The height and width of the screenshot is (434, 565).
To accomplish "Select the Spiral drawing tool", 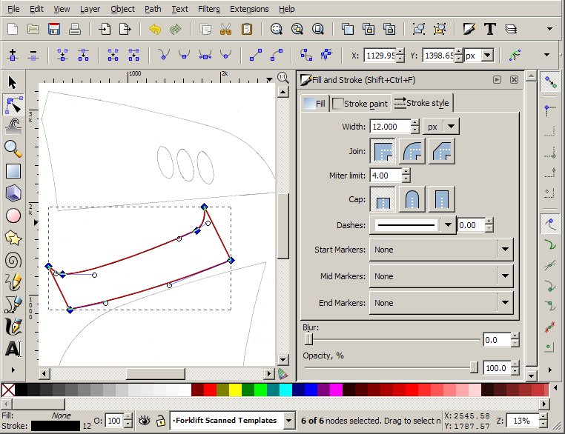I will [x=13, y=260].
